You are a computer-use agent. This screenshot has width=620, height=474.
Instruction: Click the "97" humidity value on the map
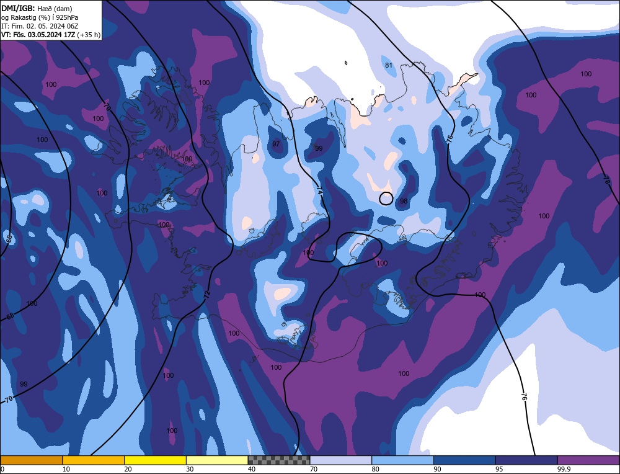pyautogui.click(x=276, y=143)
